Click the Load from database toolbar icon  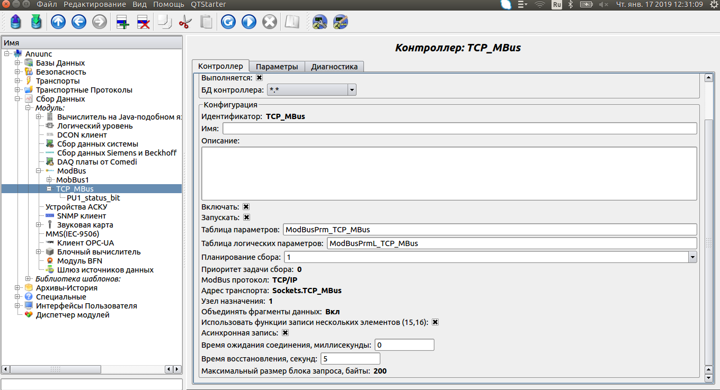(16, 22)
